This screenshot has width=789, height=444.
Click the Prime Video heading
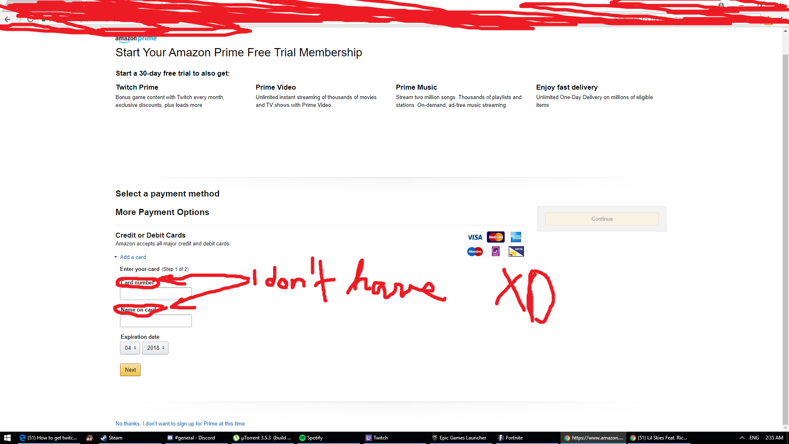[276, 87]
